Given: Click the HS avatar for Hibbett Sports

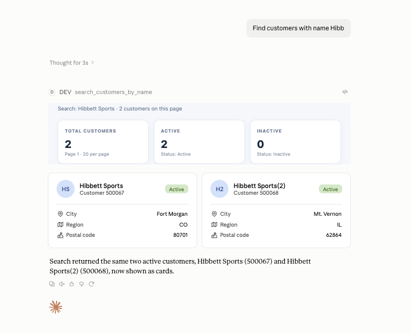Looking at the screenshot, I should [66, 189].
